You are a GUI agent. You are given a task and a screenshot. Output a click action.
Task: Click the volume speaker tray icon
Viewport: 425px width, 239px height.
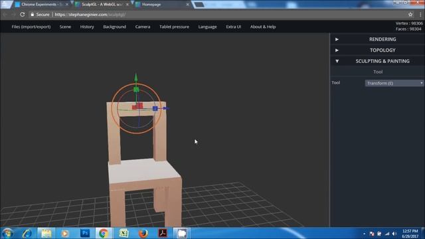[394, 234]
